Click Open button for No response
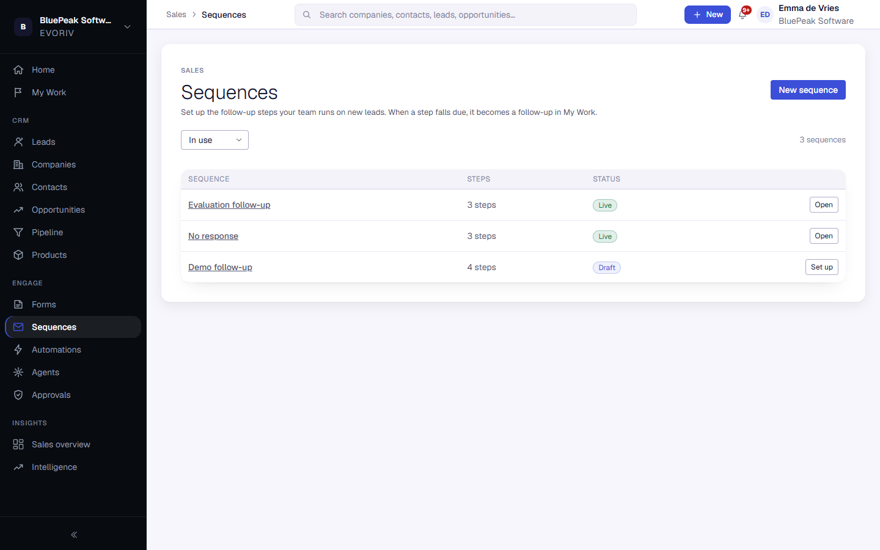The image size is (880, 550). [824, 236]
